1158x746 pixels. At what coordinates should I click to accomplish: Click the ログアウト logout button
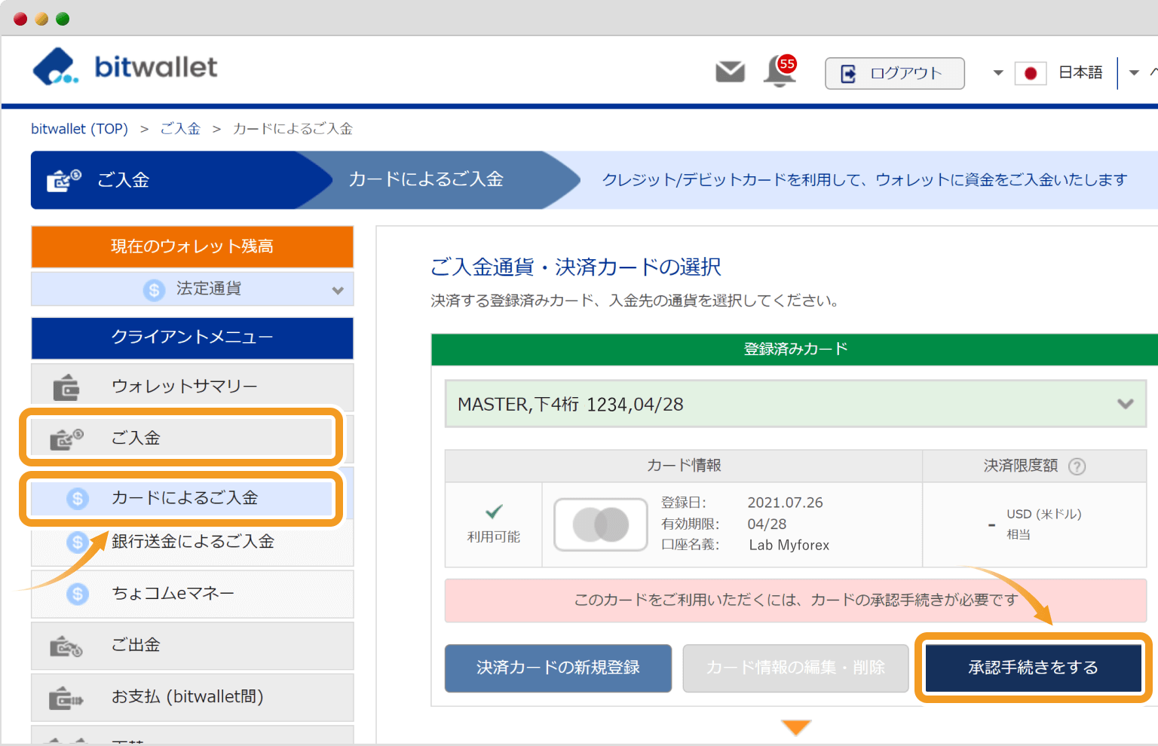895,73
